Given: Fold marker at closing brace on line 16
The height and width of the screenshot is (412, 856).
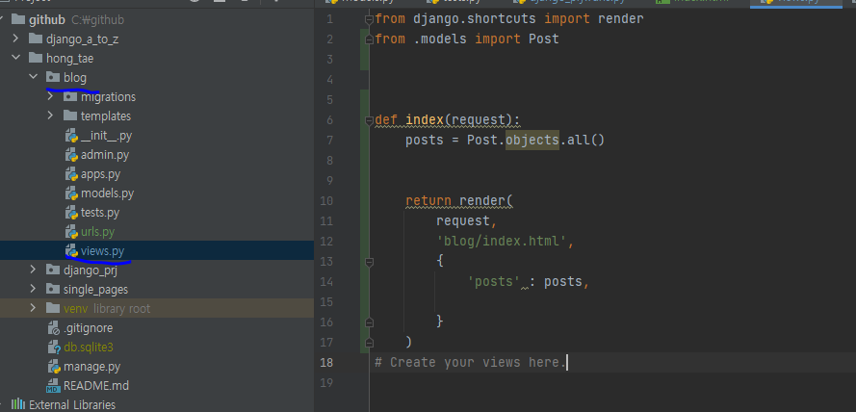Looking at the screenshot, I should point(369,322).
